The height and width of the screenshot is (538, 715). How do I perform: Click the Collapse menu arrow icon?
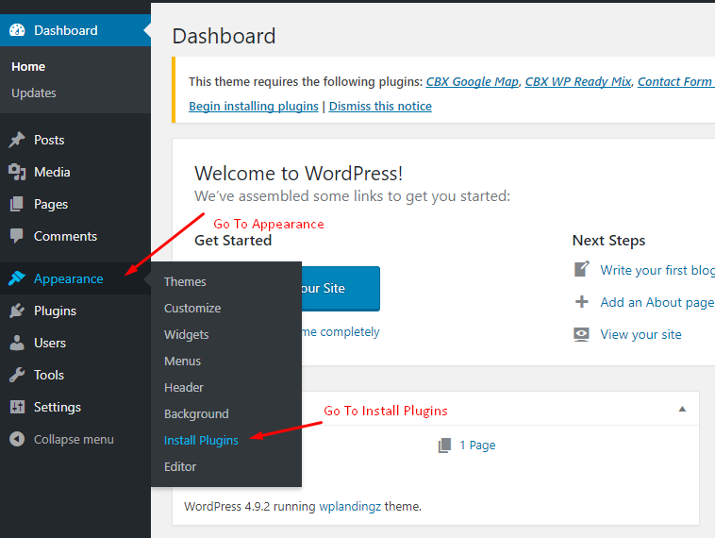click(x=17, y=439)
